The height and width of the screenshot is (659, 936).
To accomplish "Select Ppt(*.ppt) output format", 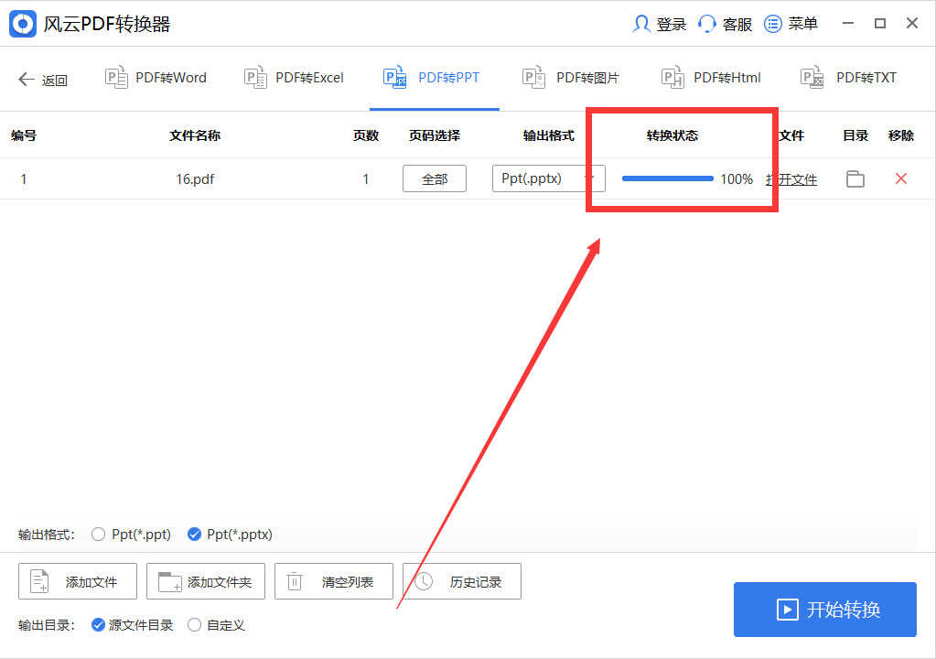I will pos(99,535).
